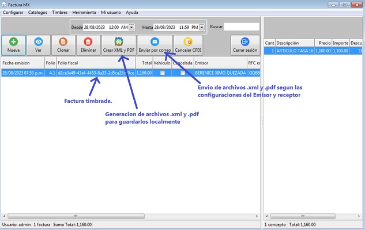
Task: Open the Ayuda menu
Action: [132, 13]
